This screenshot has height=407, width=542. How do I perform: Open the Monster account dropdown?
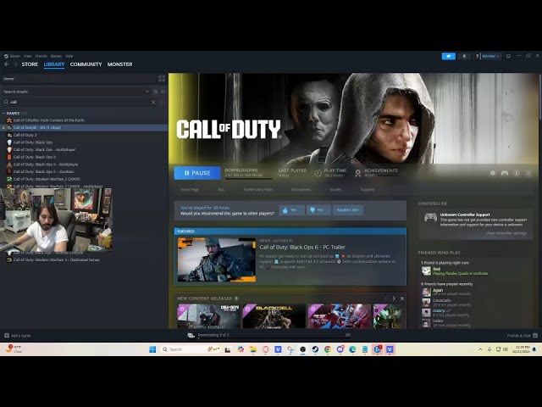[x=490, y=56]
